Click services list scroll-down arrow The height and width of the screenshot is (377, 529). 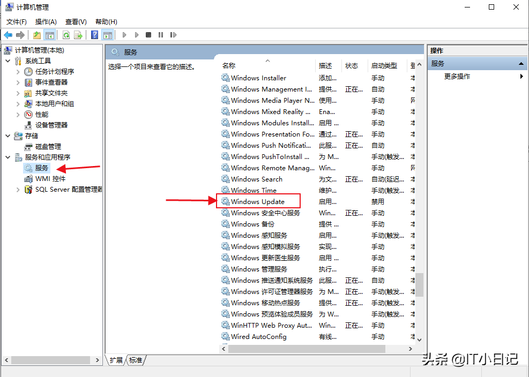click(x=419, y=340)
